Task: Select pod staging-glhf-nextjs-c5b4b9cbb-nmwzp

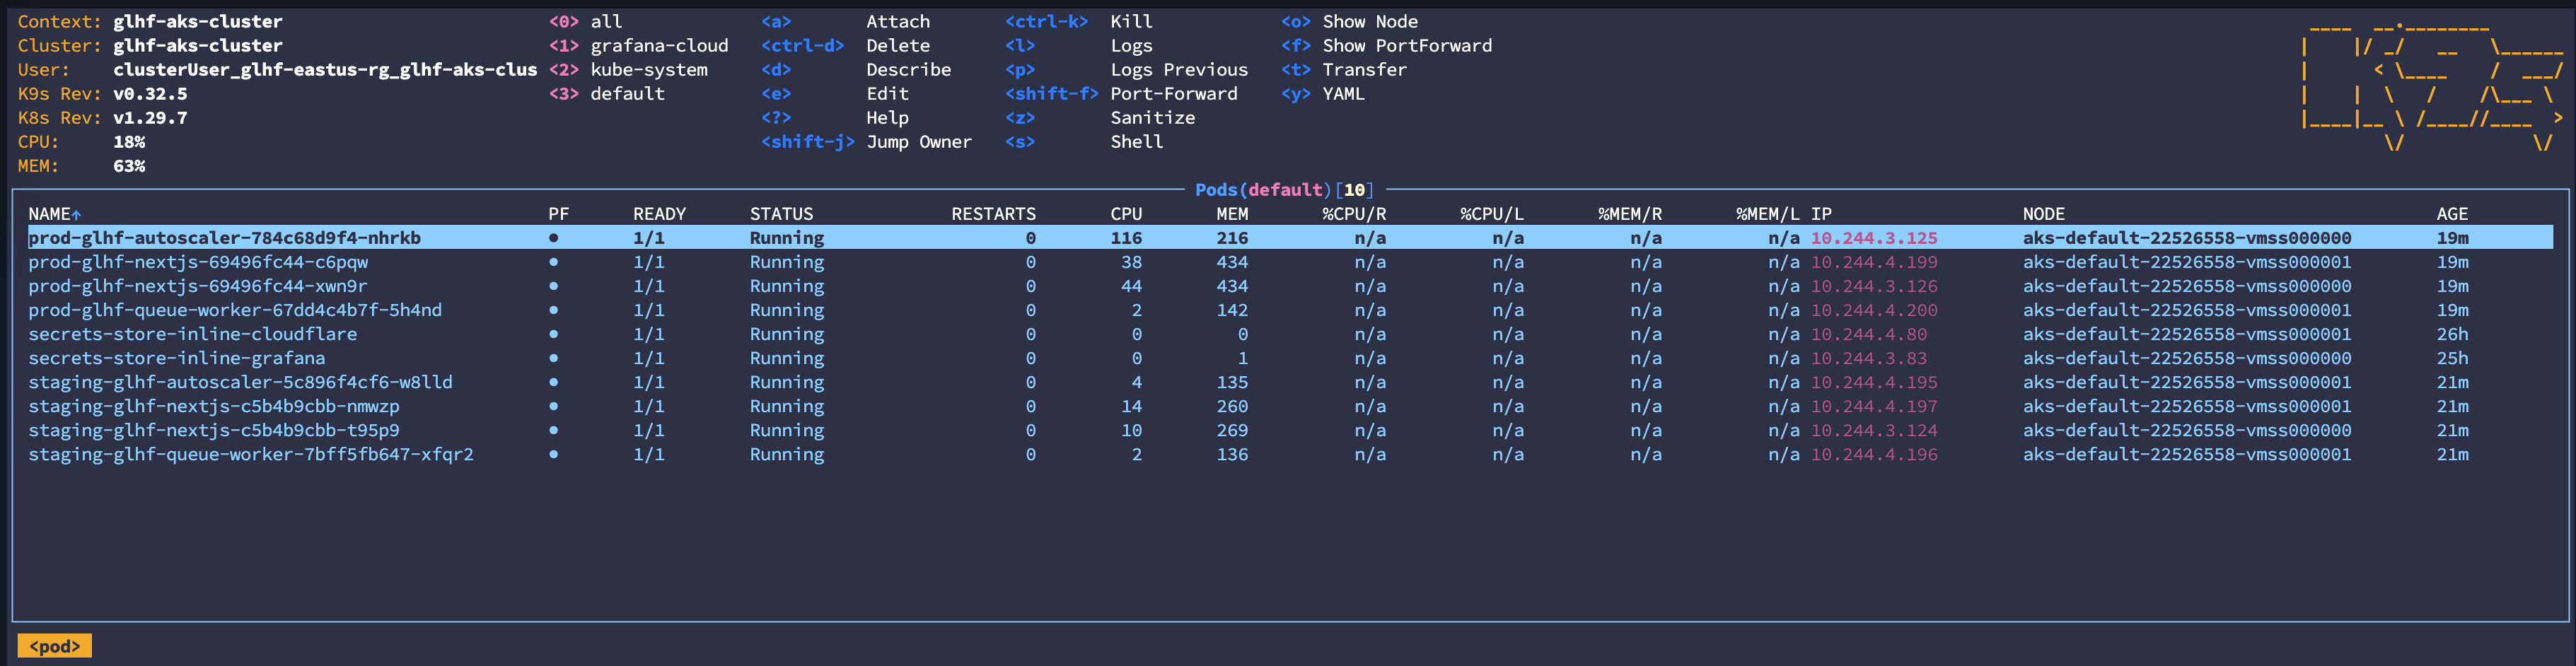Action: [x=1290, y=406]
